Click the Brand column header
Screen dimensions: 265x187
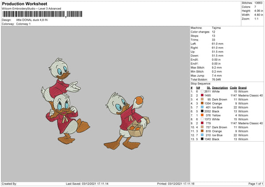tap(242, 88)
